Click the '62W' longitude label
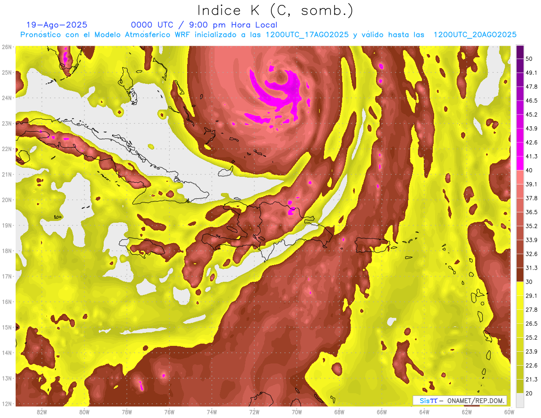The width and height of the screenshot is (541, 418). tap(467, 412)
